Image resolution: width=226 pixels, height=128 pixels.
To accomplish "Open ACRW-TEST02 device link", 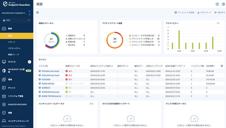I will [x=48, y=84].
